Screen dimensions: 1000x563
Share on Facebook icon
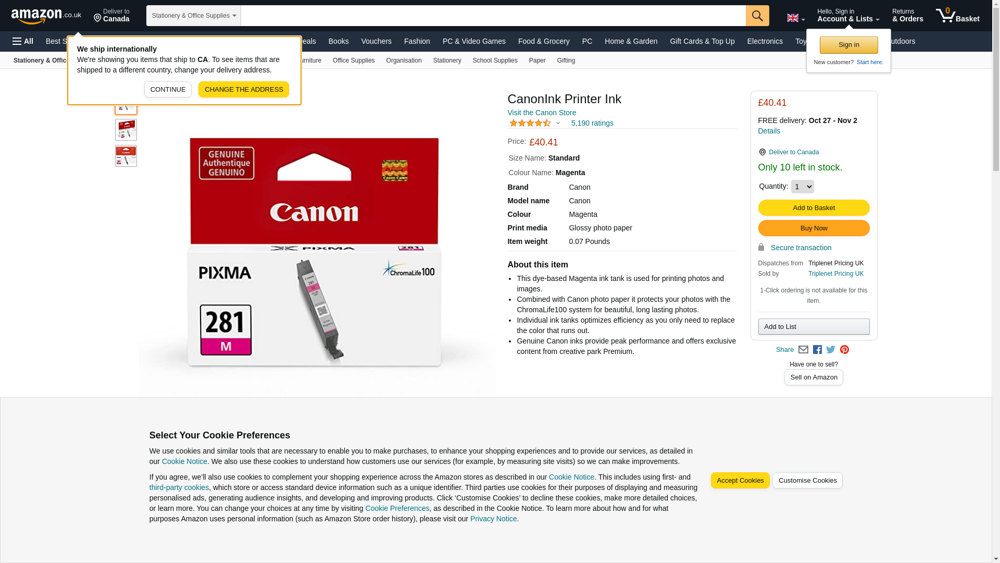pos(817,350)
